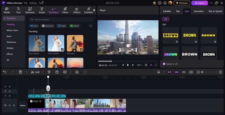Download the Flash White transition
Screen dimensions: 225x115
62,49
